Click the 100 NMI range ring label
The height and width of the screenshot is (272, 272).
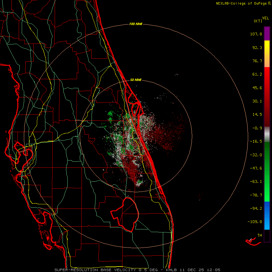(x=136, y=24)
